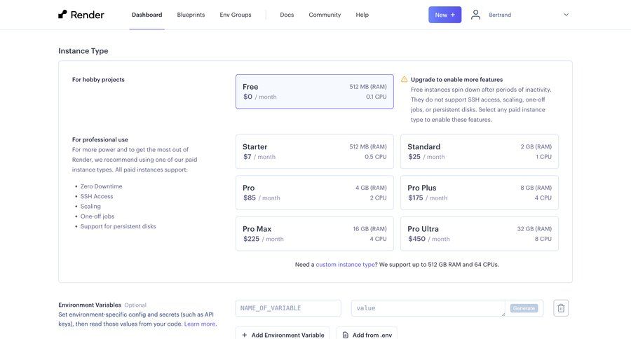Choose the Standard $25 per month plan

[x=480, y=152]
